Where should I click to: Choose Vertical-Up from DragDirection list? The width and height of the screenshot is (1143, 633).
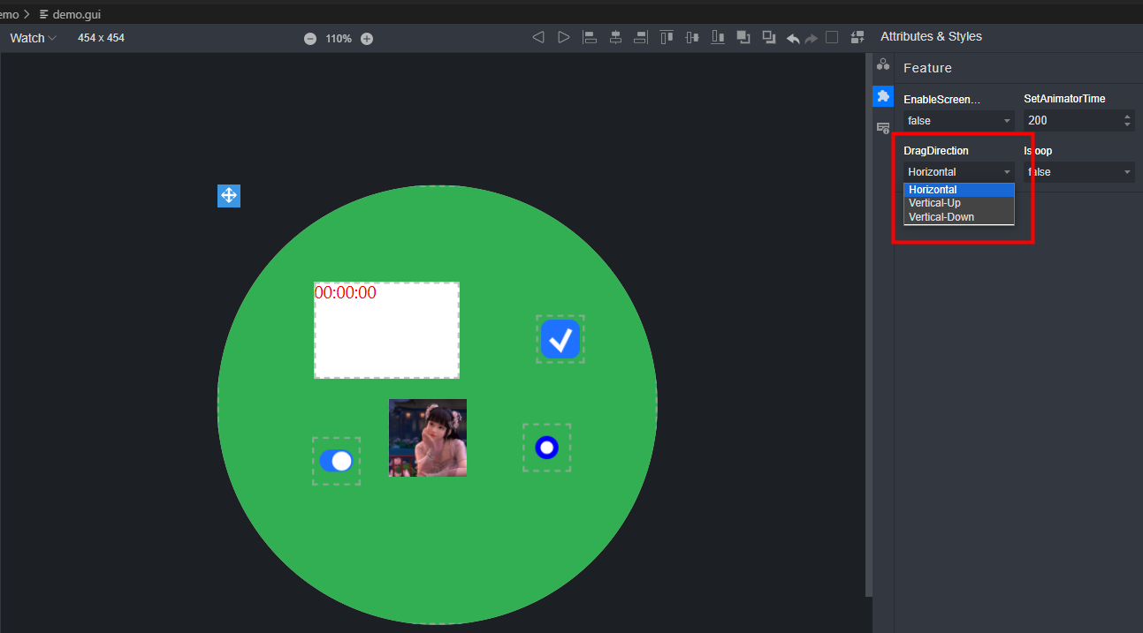[x=934, y=203]
